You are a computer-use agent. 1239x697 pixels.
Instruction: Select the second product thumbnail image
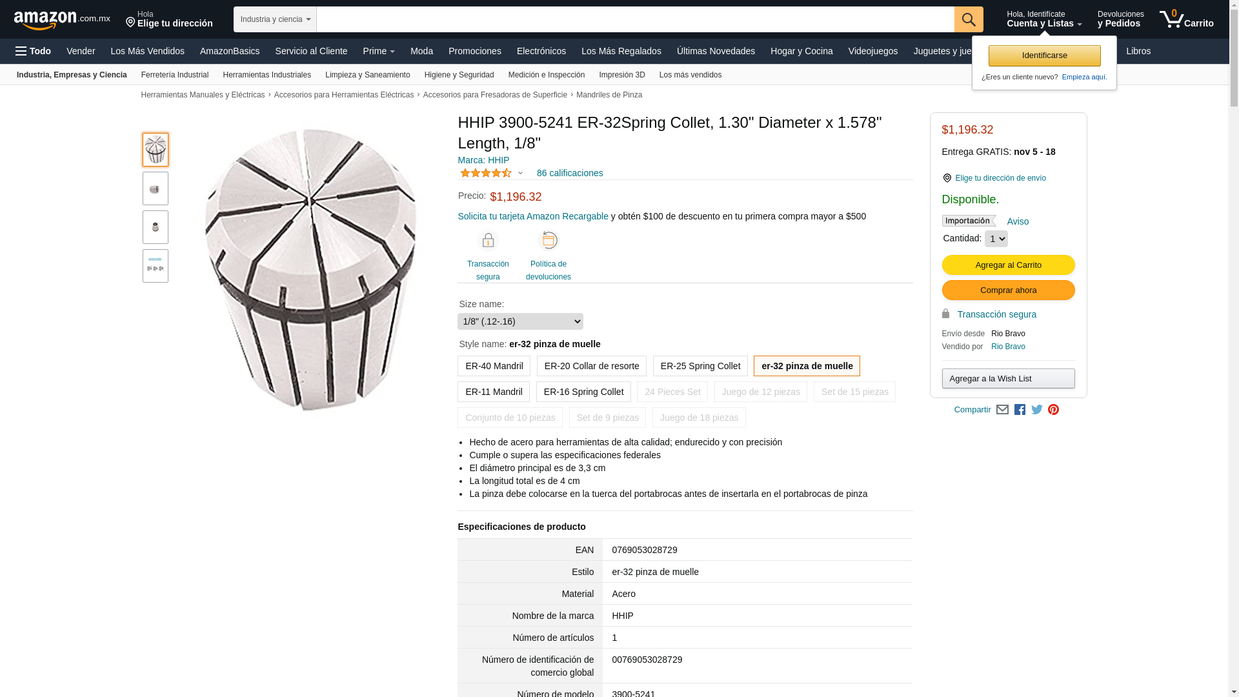pos(156,188)
